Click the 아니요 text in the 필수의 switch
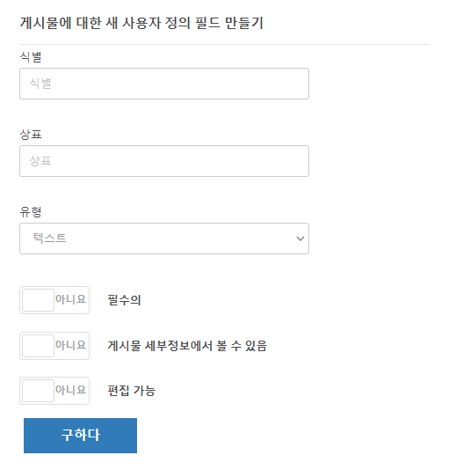Viewport: 463px width, 470px height. (71, 299)
